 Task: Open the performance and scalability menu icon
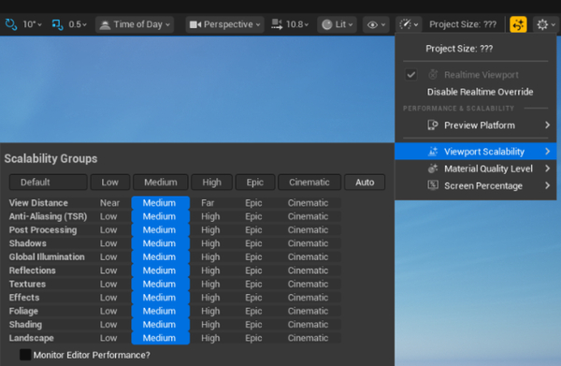409,24
